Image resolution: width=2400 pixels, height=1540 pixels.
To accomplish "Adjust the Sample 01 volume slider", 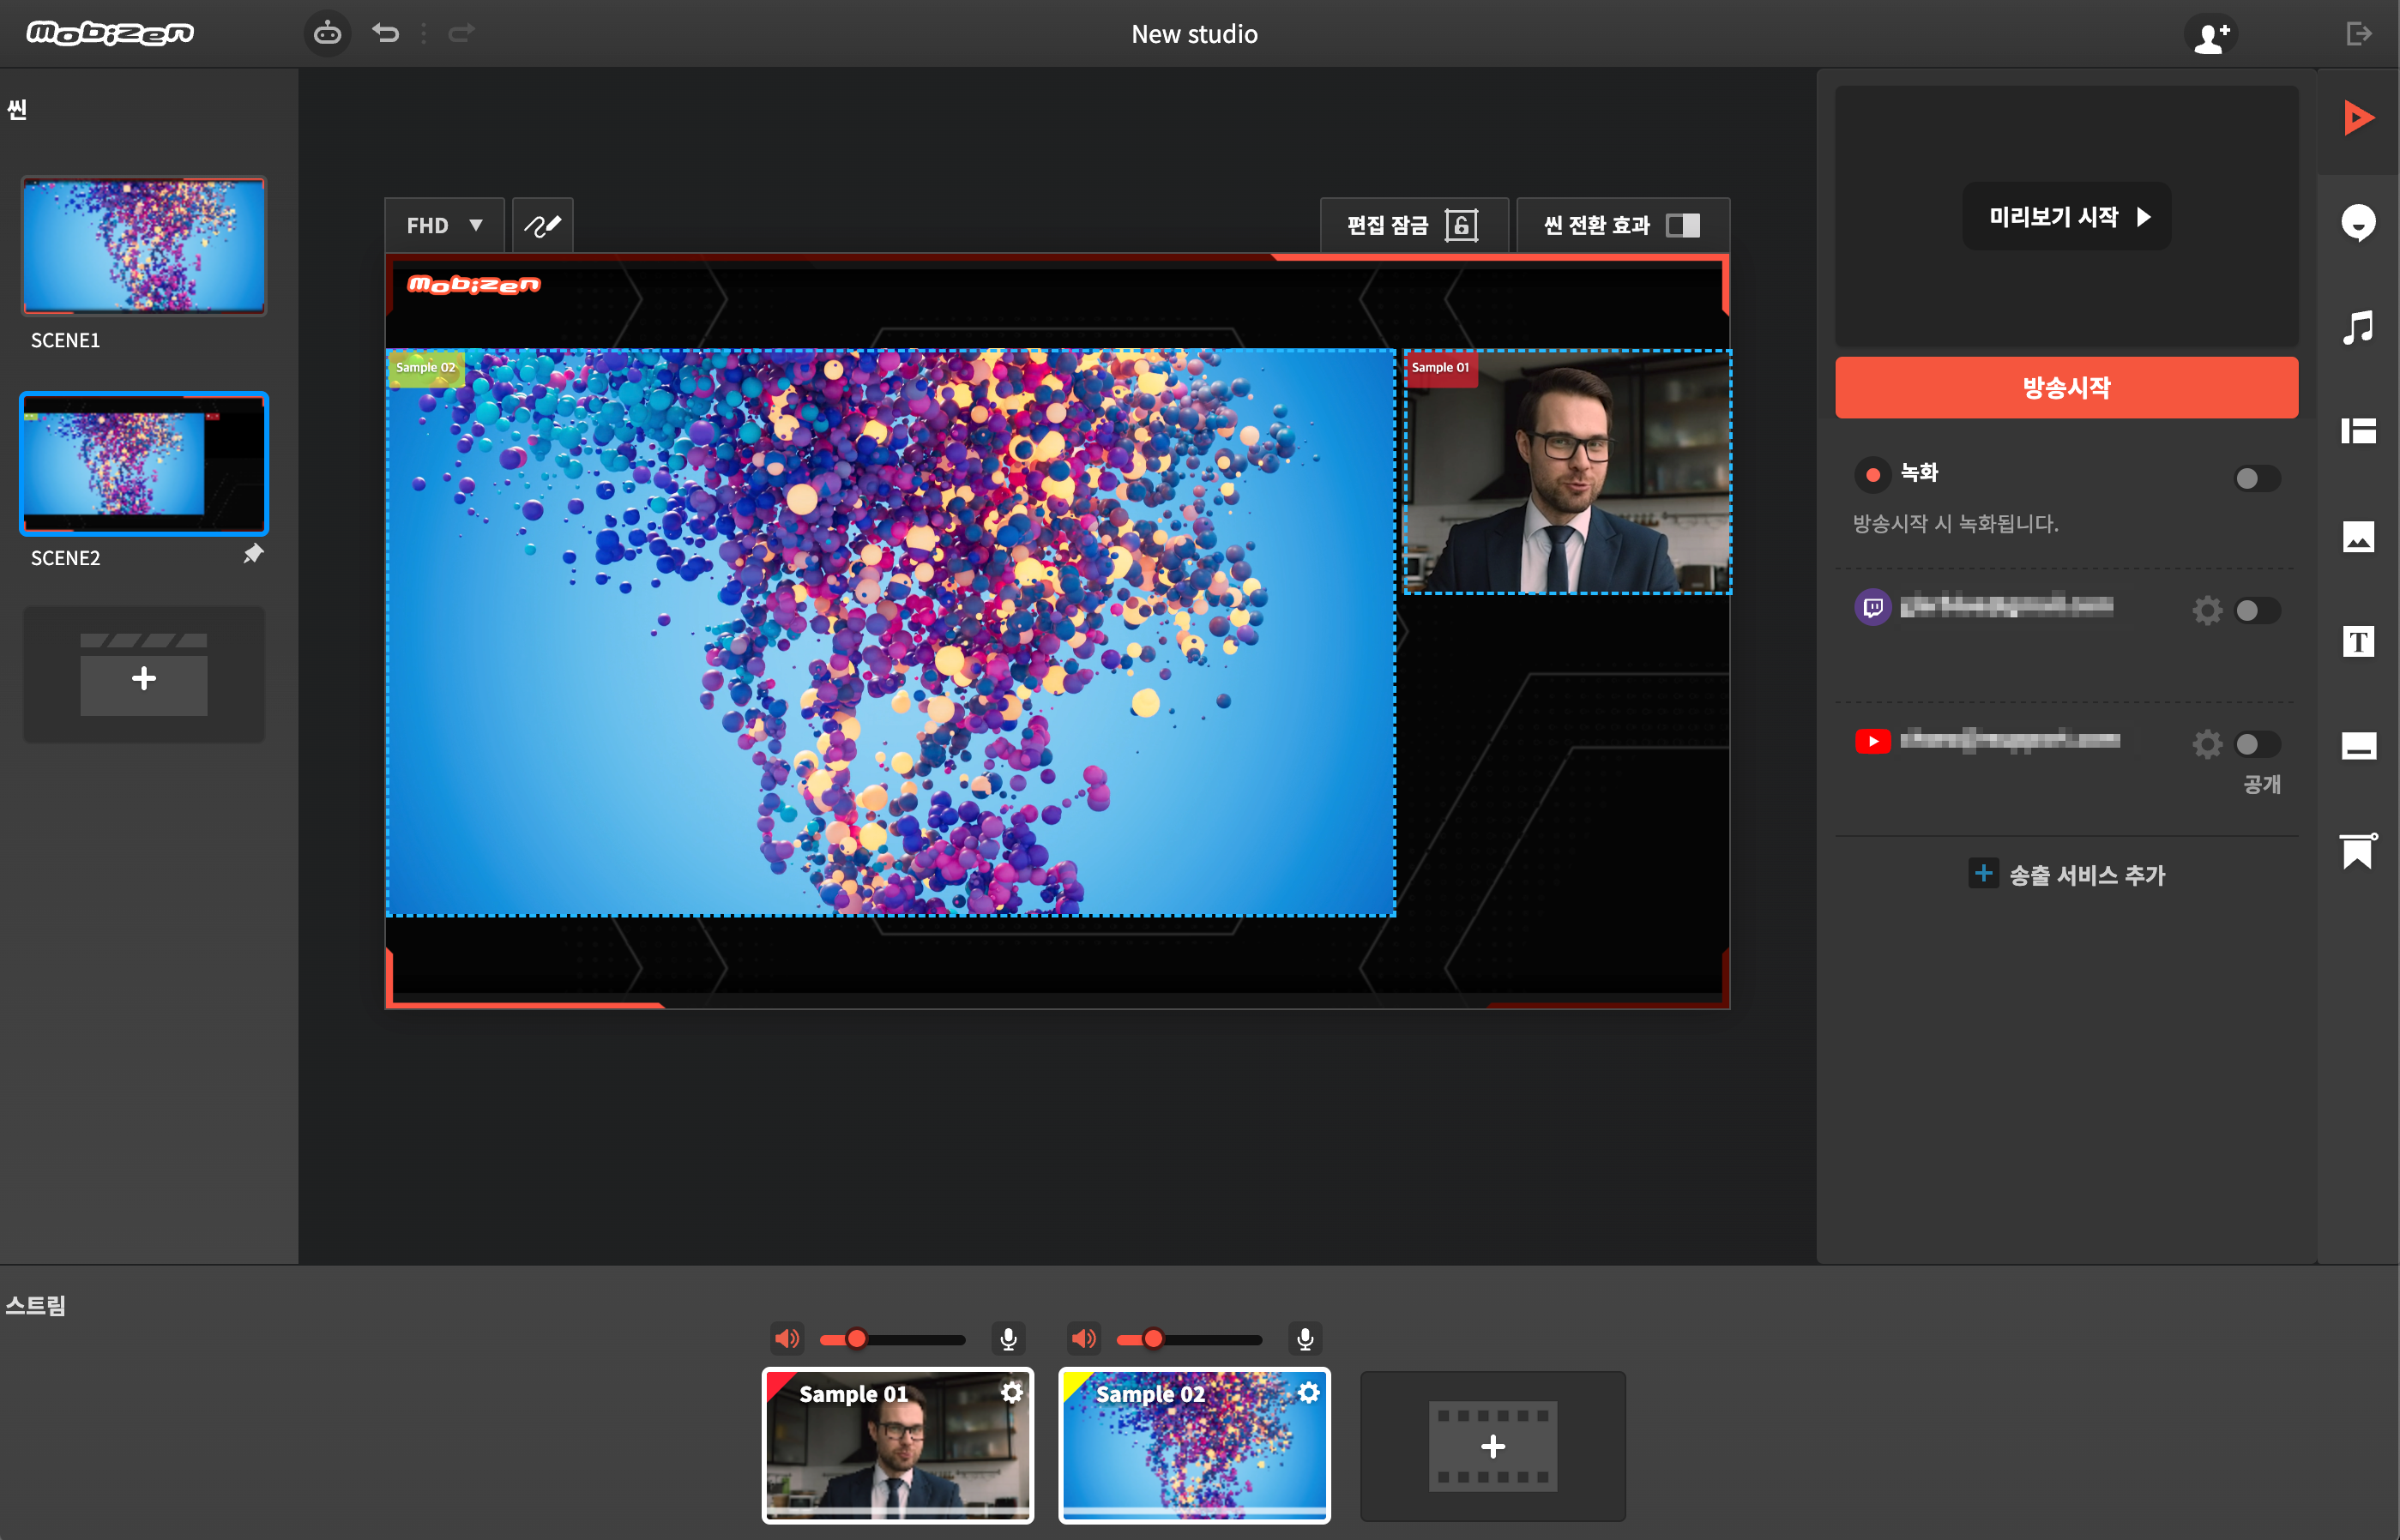I will [858, 1339].
